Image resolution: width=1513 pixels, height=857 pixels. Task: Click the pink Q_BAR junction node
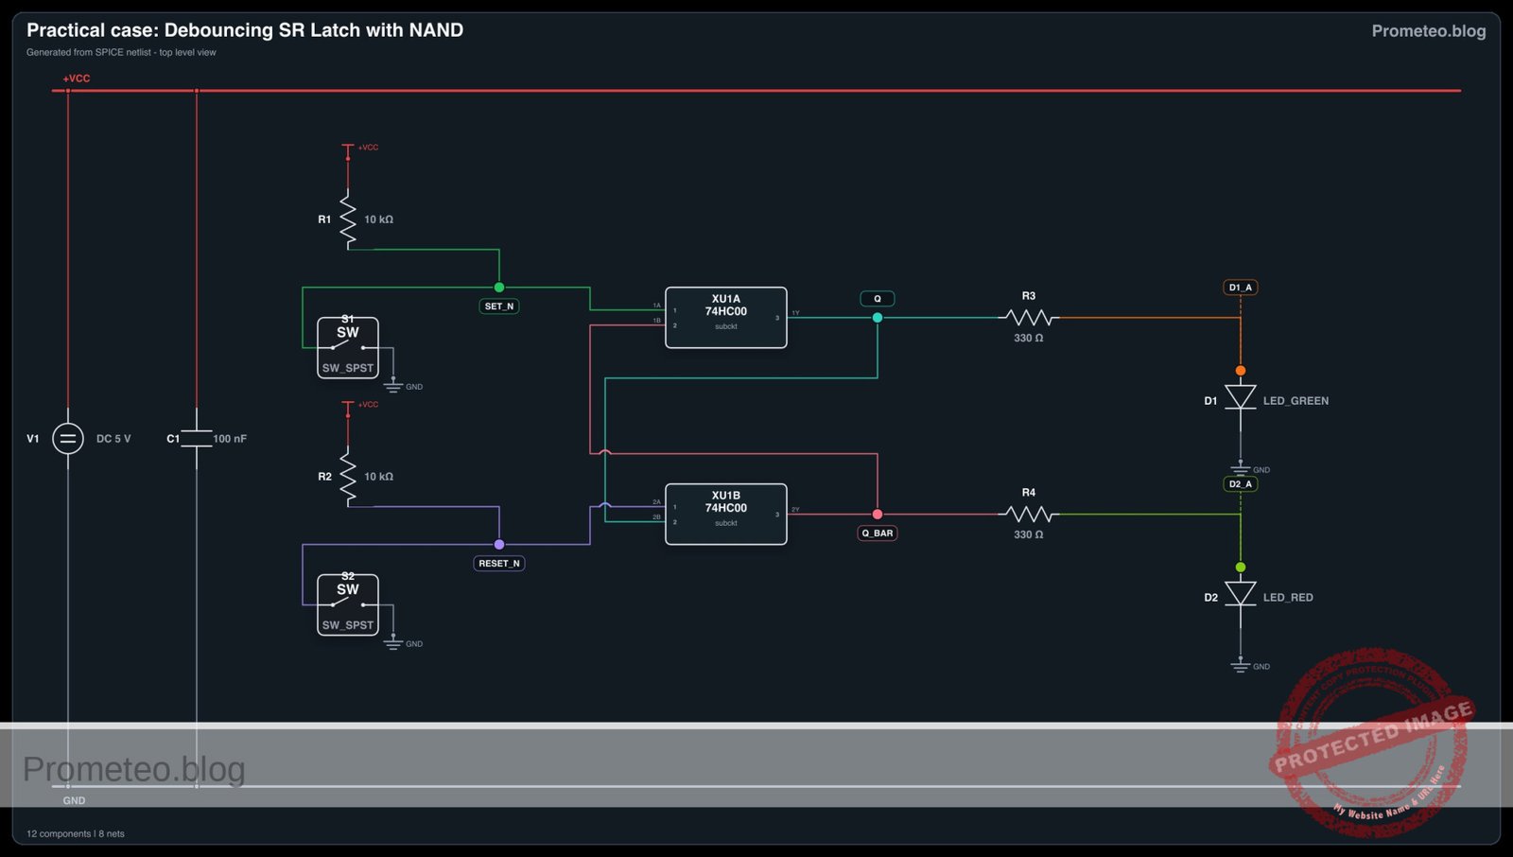coord(878,515)
